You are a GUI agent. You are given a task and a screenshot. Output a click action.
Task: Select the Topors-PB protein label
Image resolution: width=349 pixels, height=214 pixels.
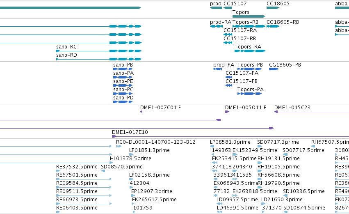250,65
